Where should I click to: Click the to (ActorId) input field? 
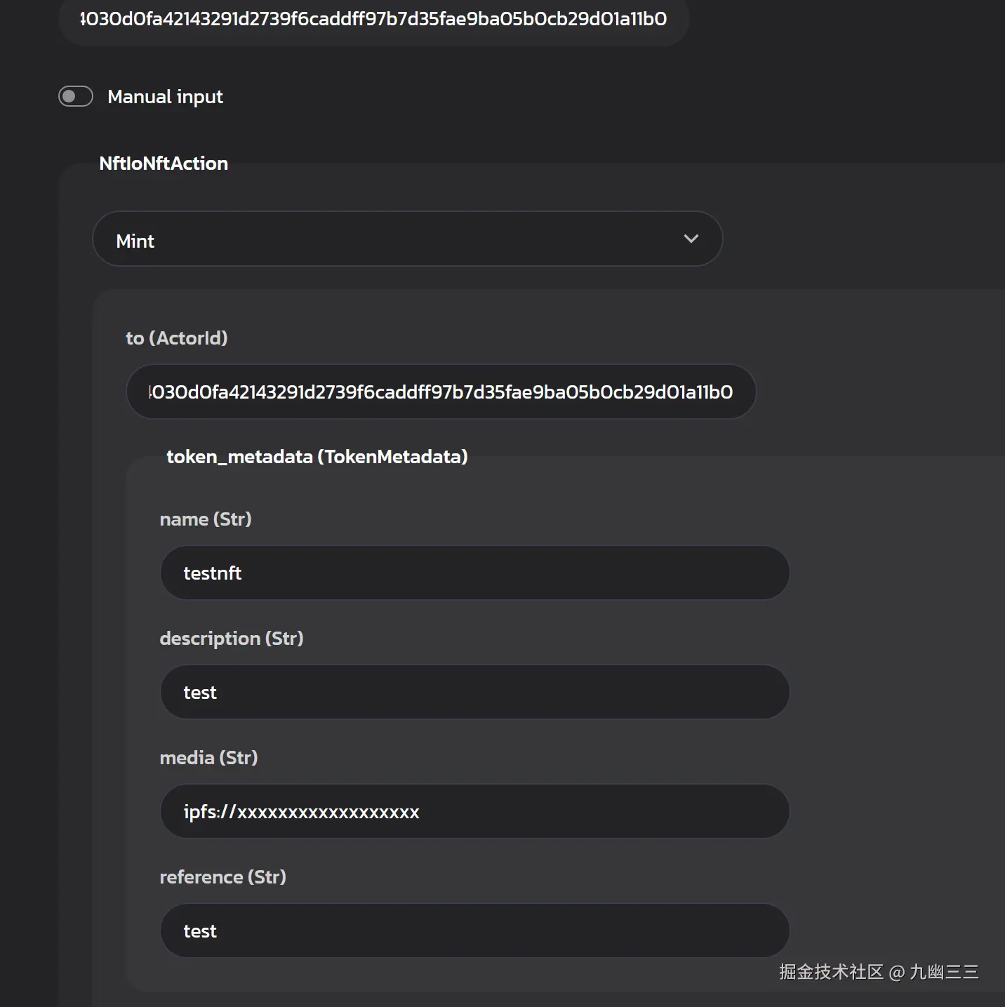(441, 392)
